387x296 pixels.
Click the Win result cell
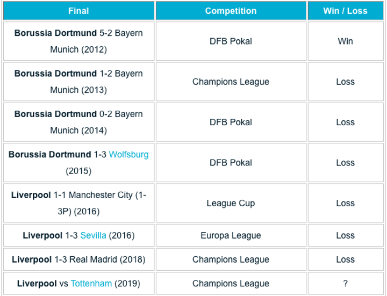(x=345, y=41)
